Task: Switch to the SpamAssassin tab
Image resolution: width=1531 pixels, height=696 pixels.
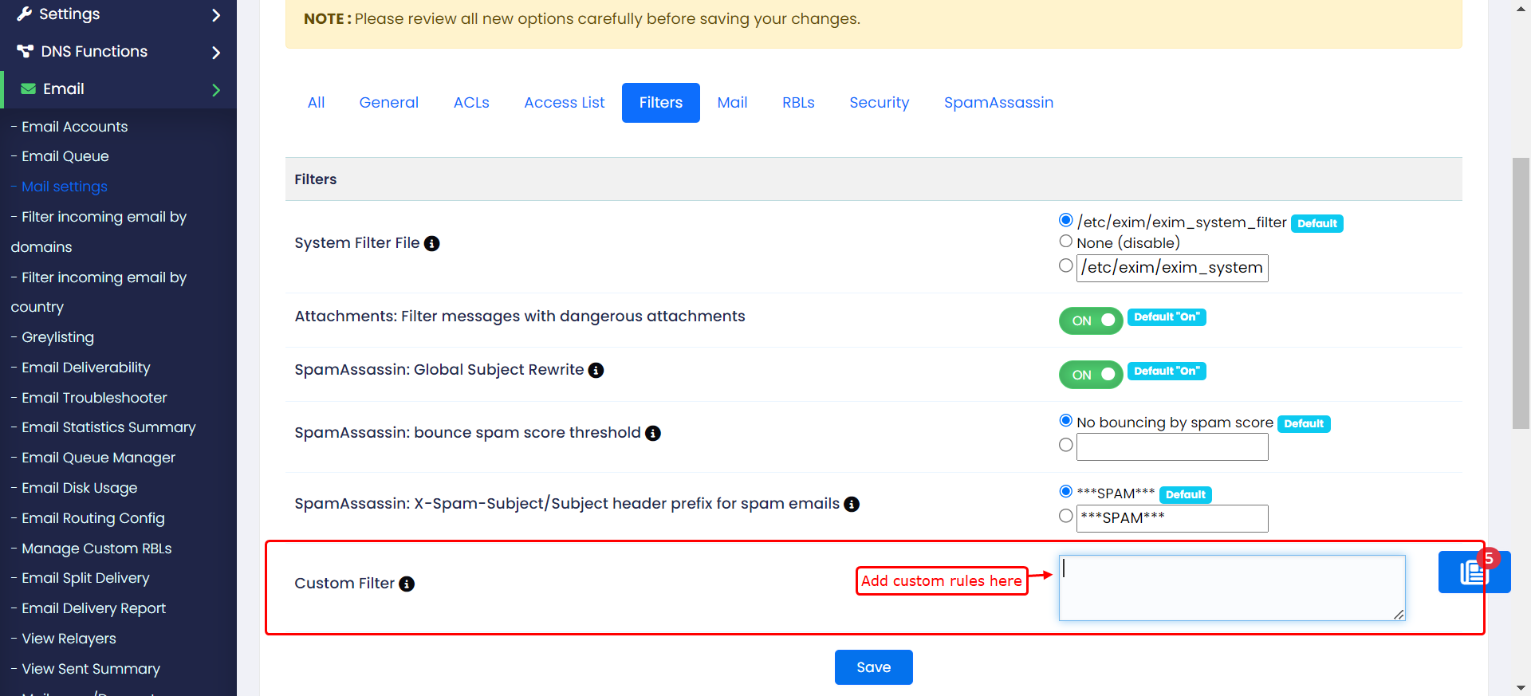Action: coord(999,103)
